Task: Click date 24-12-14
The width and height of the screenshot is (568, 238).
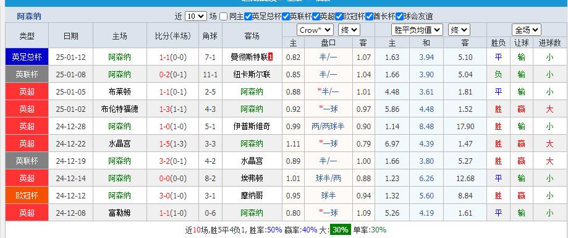Action: pyautogui.click(x=70, y=178)
